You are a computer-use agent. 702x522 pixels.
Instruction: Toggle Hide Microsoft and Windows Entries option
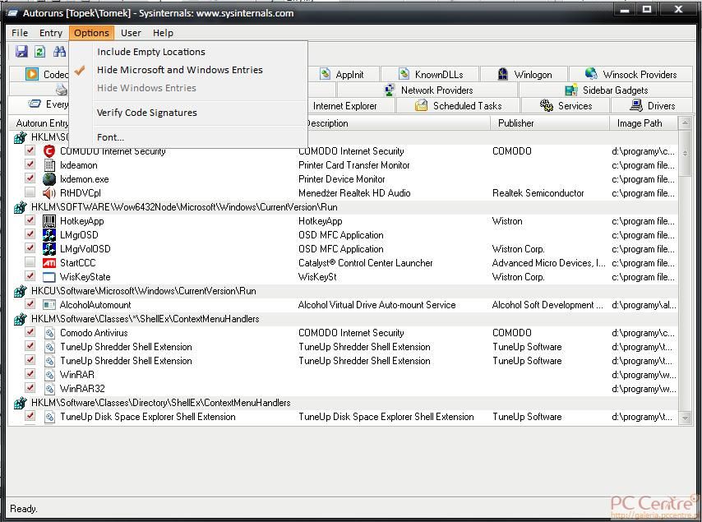[x=179, y=70]
